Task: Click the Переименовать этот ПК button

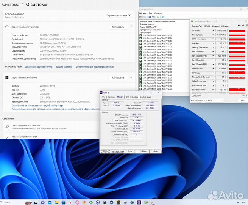Action: click(x=119, y=16)
